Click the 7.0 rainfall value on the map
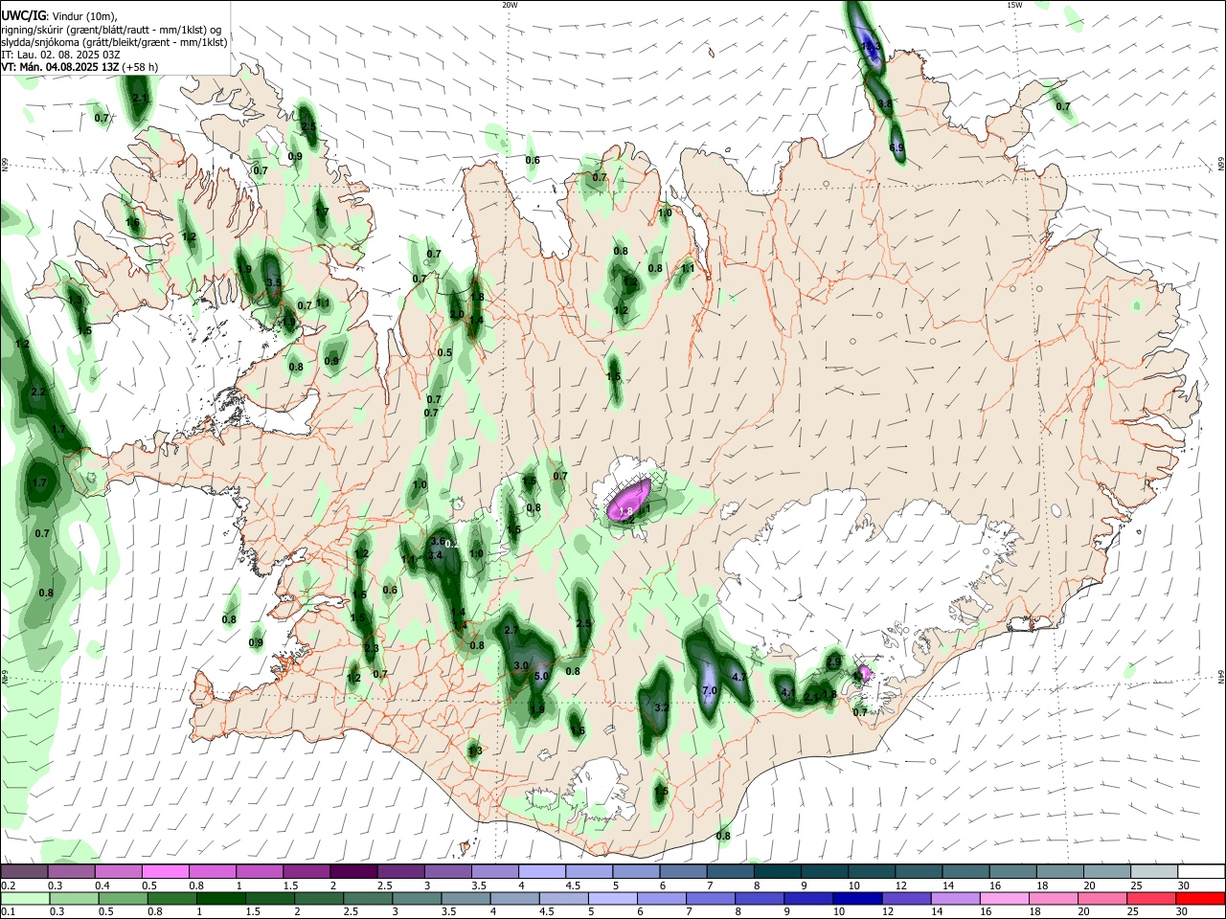The image size is (1226, 919). (x=710, y=690)
